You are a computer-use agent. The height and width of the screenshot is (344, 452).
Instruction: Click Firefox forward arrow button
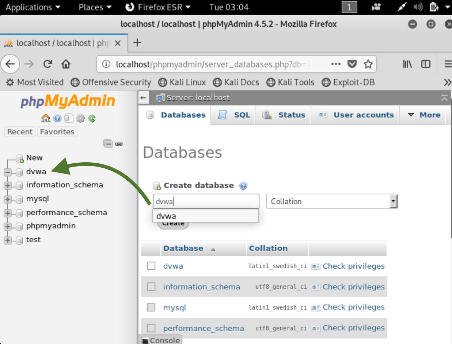[x=29, y=64]
